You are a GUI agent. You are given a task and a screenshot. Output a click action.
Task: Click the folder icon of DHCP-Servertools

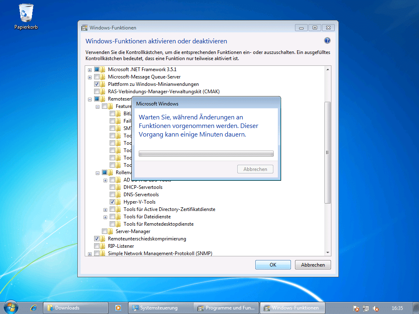(x=118, y=187)
